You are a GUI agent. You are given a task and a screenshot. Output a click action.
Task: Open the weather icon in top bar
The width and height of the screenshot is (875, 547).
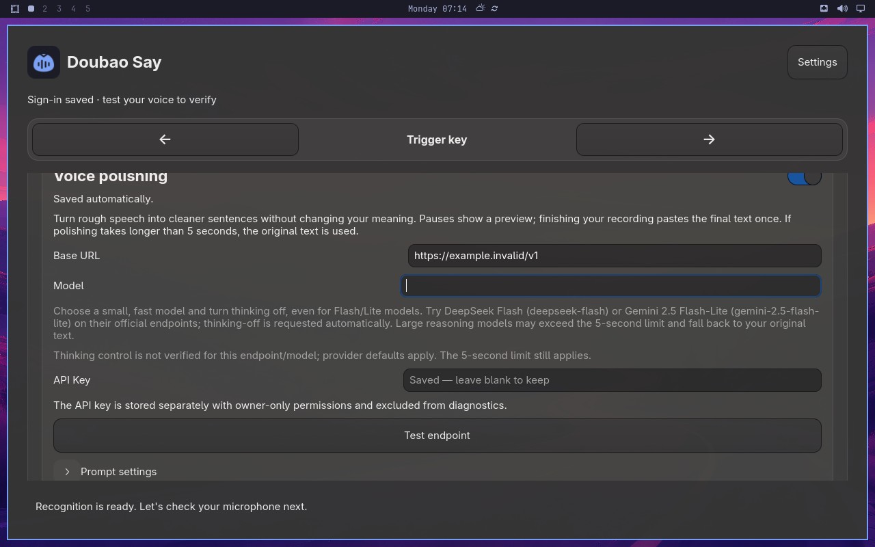click(x=481, y=8)
